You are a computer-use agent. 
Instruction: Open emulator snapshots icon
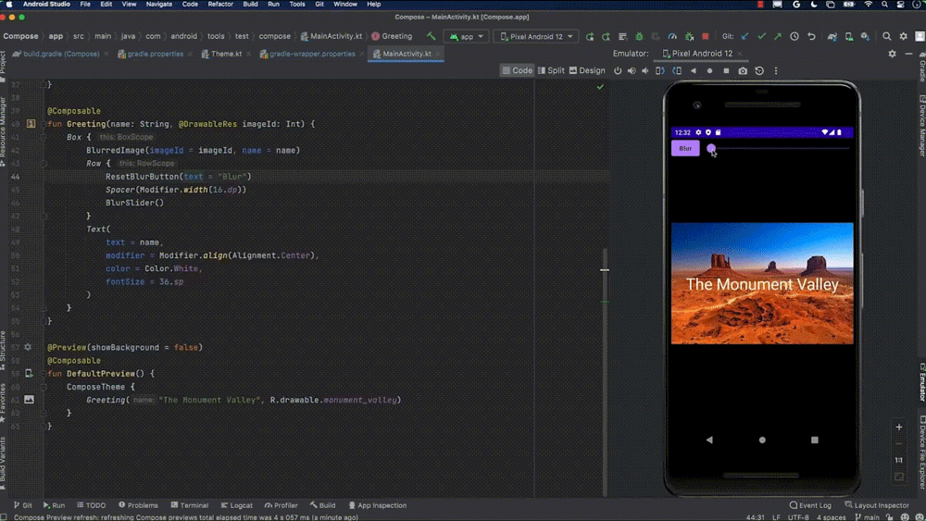click(x=759, y=71)
